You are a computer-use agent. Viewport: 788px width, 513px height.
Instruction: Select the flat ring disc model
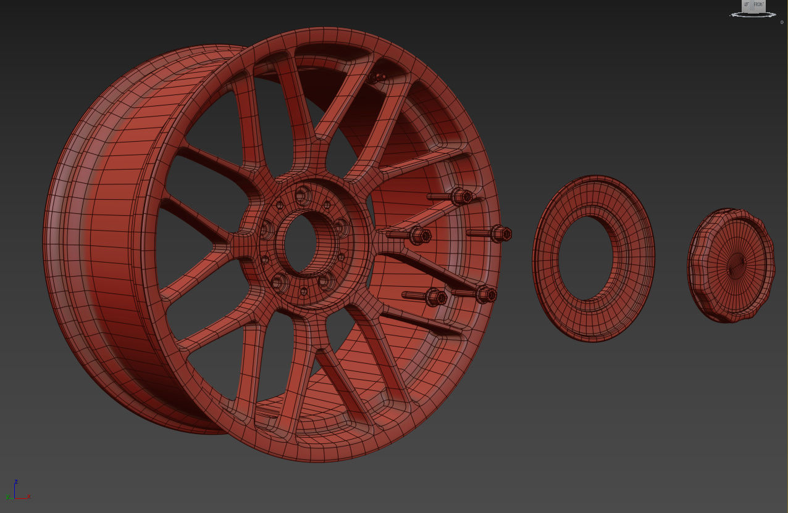tap(593, 258)
